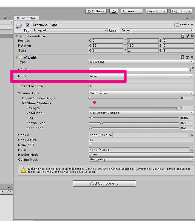Open the Mode dropdown showing Mixed
Viewport: 195px width, 221px height.
pyautogui.click(x=141, y=76)
